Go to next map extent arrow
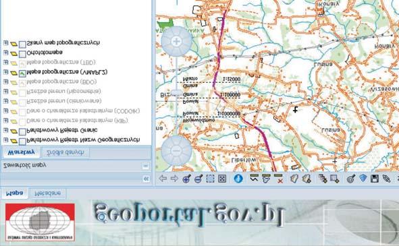 (x=174, y=179)
